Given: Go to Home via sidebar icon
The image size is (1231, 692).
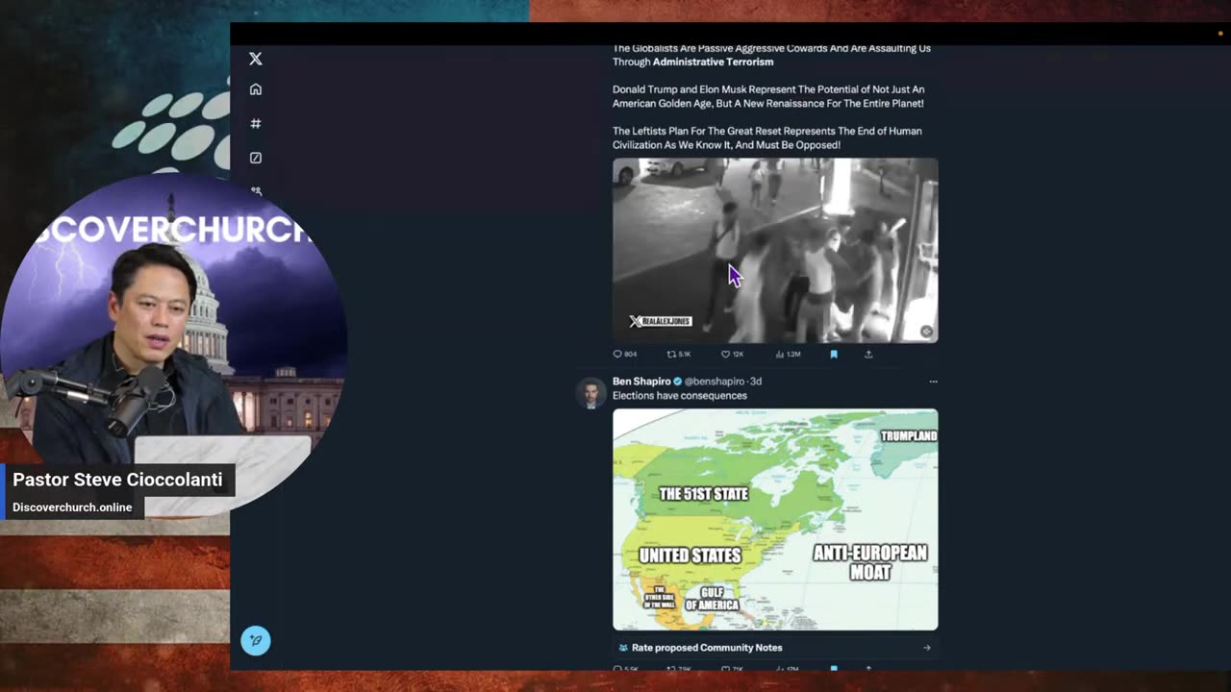Looking at the screenshot, I should [256, 89].
